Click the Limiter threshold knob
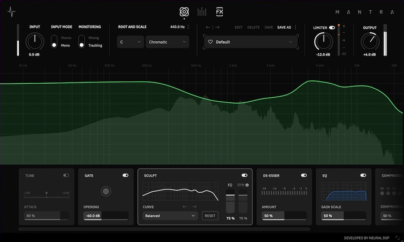This screenshot has width=404, height=242. pos(323,41)
